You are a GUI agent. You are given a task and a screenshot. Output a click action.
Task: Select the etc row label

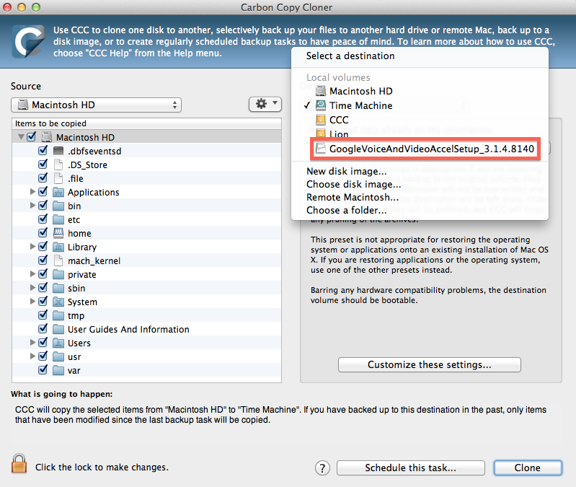pos(74,220)
